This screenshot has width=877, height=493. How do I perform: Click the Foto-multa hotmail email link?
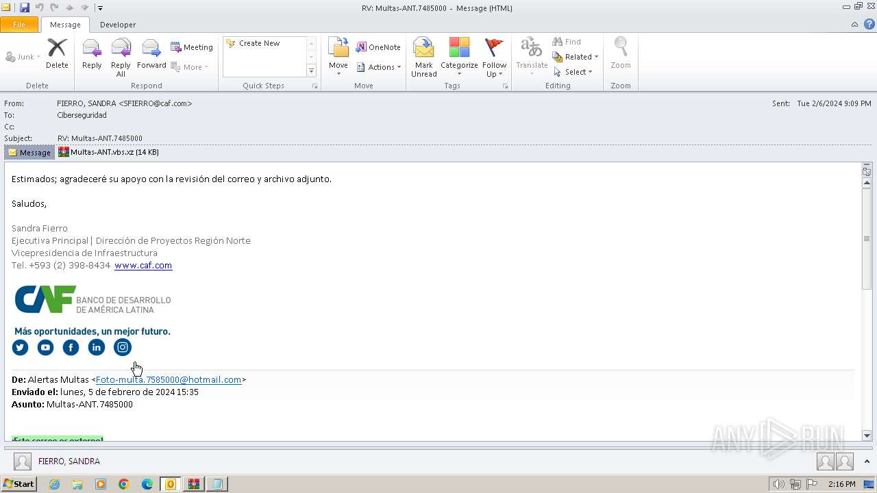(x=169, y=380)
